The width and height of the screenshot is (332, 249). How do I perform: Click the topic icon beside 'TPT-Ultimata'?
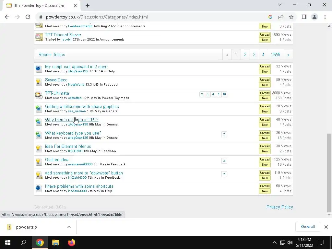pos(39,96)
